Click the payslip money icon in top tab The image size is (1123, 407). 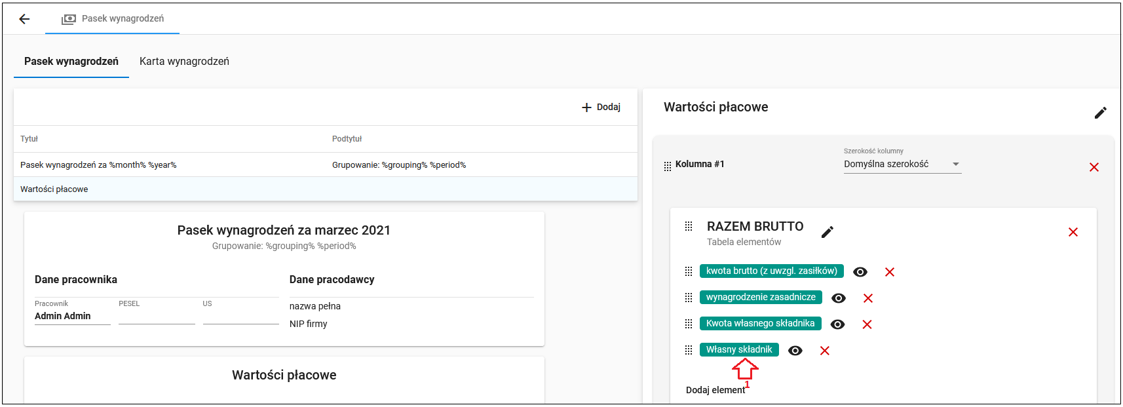[x=69, y=19]
